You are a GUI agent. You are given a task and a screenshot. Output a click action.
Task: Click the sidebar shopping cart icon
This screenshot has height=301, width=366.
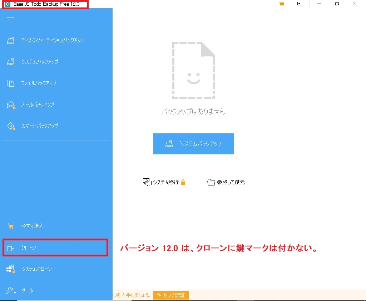(11, 226)
